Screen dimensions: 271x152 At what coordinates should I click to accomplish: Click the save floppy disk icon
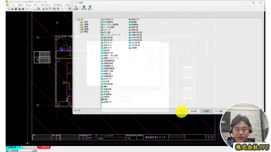16,9
